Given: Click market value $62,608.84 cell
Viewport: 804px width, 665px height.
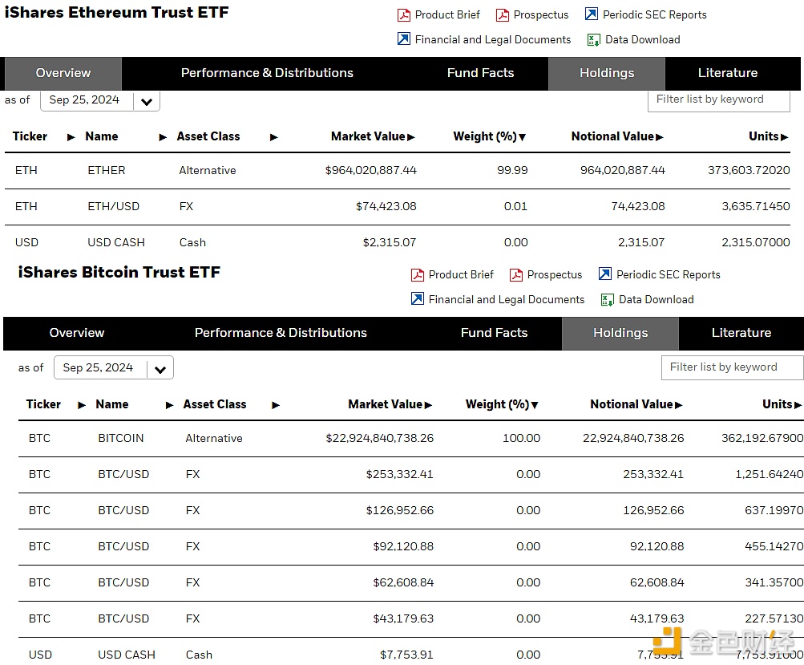Looking at the screenshot, I should pyautogui.click(x=403, y=582).
